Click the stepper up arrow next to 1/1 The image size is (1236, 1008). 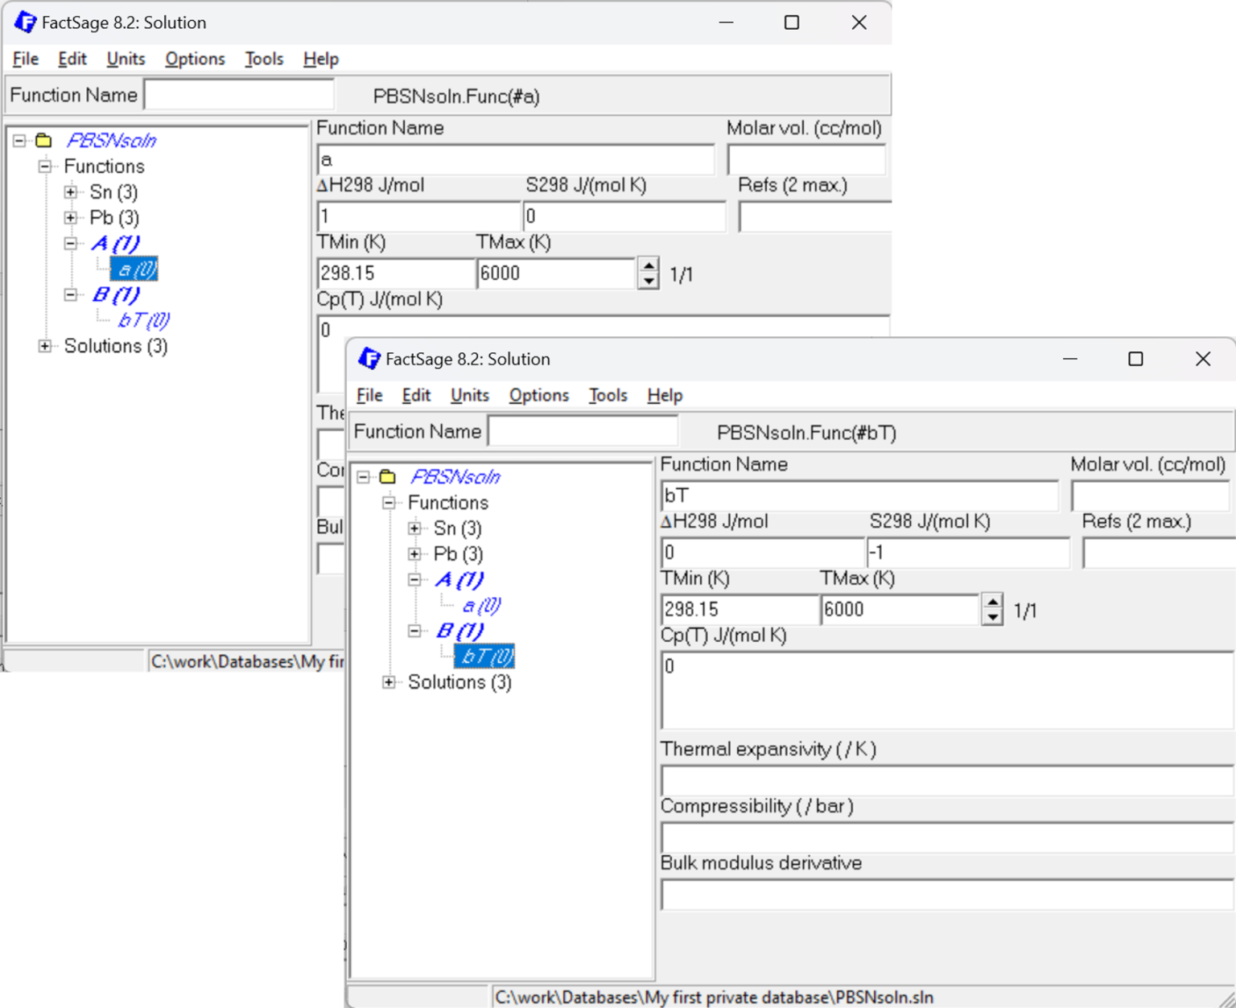pyautogui.click(x=994, y=602)
